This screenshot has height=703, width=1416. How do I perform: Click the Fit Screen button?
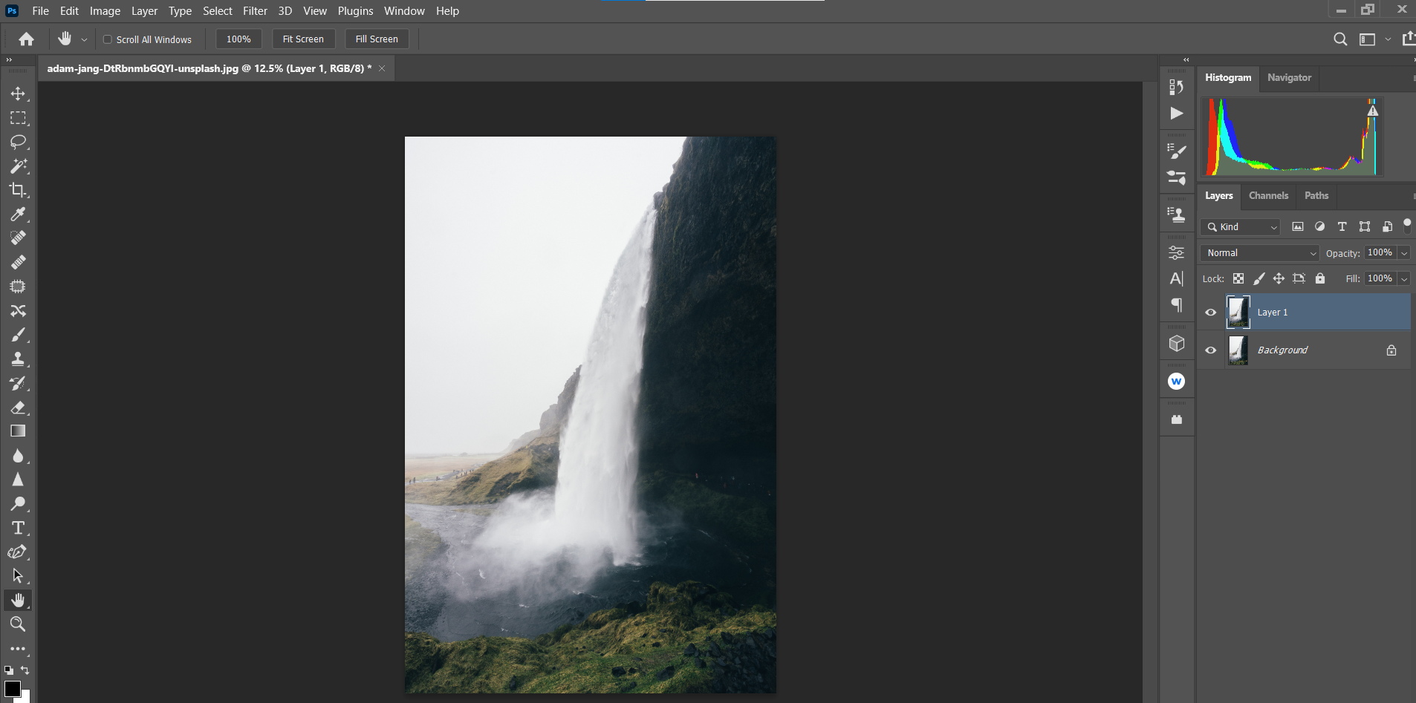pos(303,39)
